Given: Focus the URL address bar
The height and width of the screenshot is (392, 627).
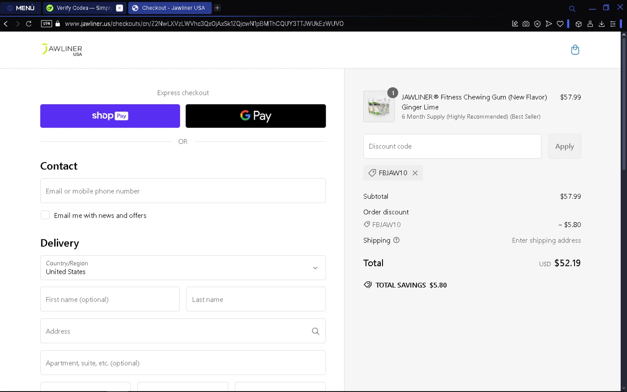Looking at the screenshot, I should (204, 24).
